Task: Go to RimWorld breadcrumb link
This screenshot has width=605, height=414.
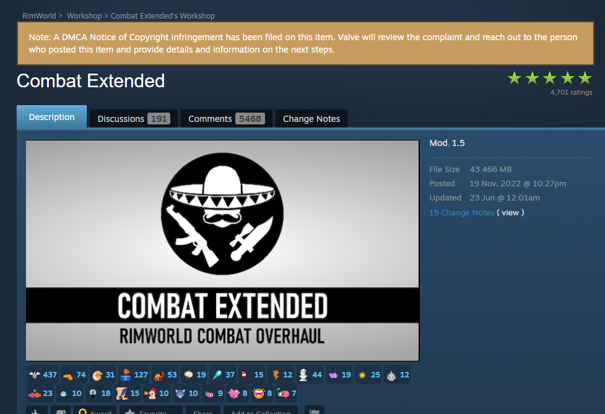Action: 39,16
